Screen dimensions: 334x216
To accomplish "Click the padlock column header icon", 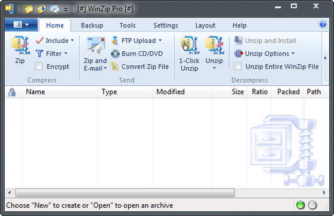I will [12, 92].
